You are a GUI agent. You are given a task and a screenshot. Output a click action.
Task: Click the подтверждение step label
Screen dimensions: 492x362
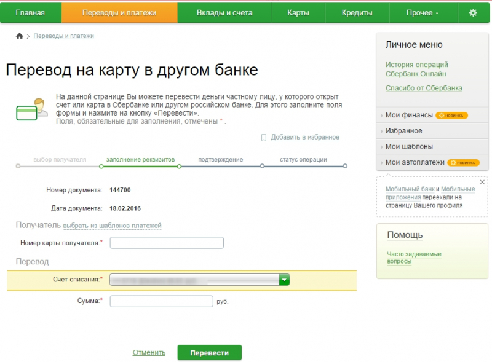click(221, 159)
